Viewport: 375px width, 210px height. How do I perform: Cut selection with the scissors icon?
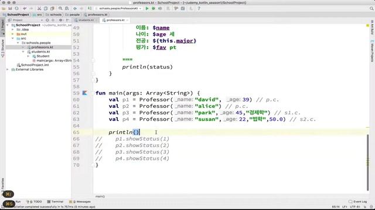(39, 8)
